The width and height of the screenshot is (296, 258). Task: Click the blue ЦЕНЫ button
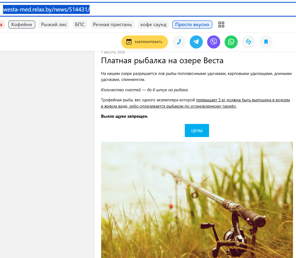(197, 130)
